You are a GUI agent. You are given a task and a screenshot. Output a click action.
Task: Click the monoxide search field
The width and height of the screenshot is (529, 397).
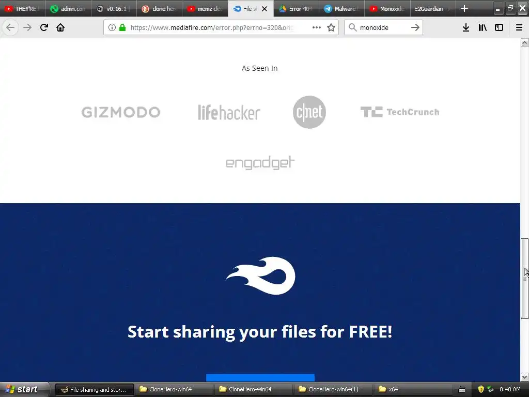tap(383, 28)
